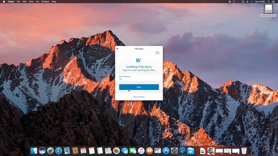Viewport: 278px width, 156px height.
Task: Open Calendar from the Dock
Action: (x=83, y=151)
